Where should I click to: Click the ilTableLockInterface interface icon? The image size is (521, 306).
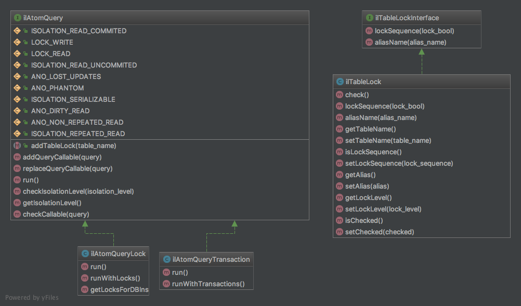(x=369, y=18)
